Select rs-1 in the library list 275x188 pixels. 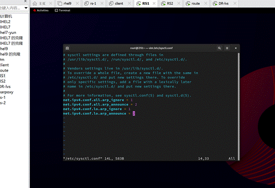coord(3,97)
